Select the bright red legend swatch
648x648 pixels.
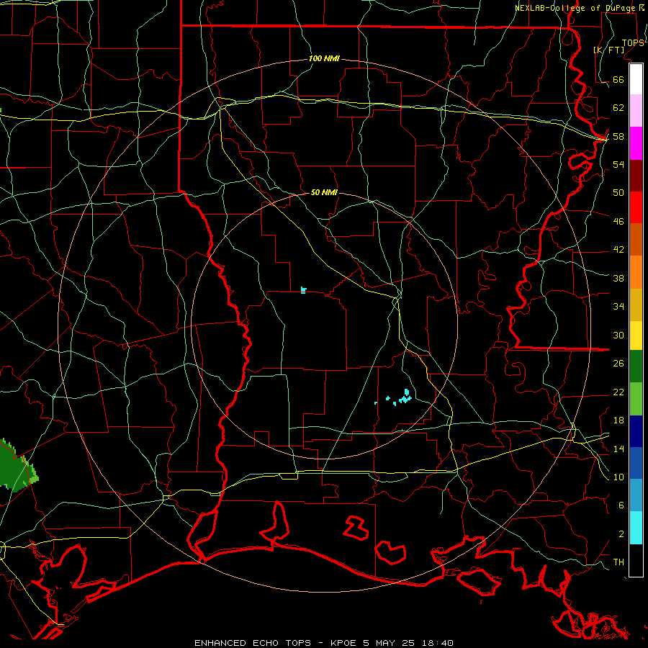click(x=636, y=208)
